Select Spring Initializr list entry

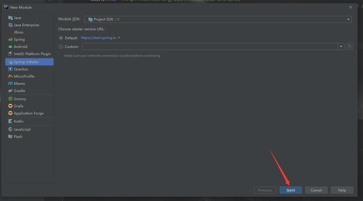[x=29, y=62]
